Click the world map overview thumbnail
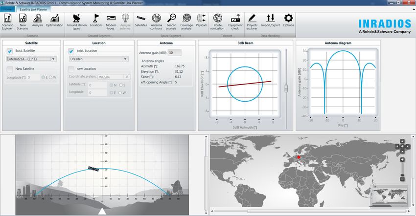Viewport: 416px width, 216px height. click(x=390, y=196)
